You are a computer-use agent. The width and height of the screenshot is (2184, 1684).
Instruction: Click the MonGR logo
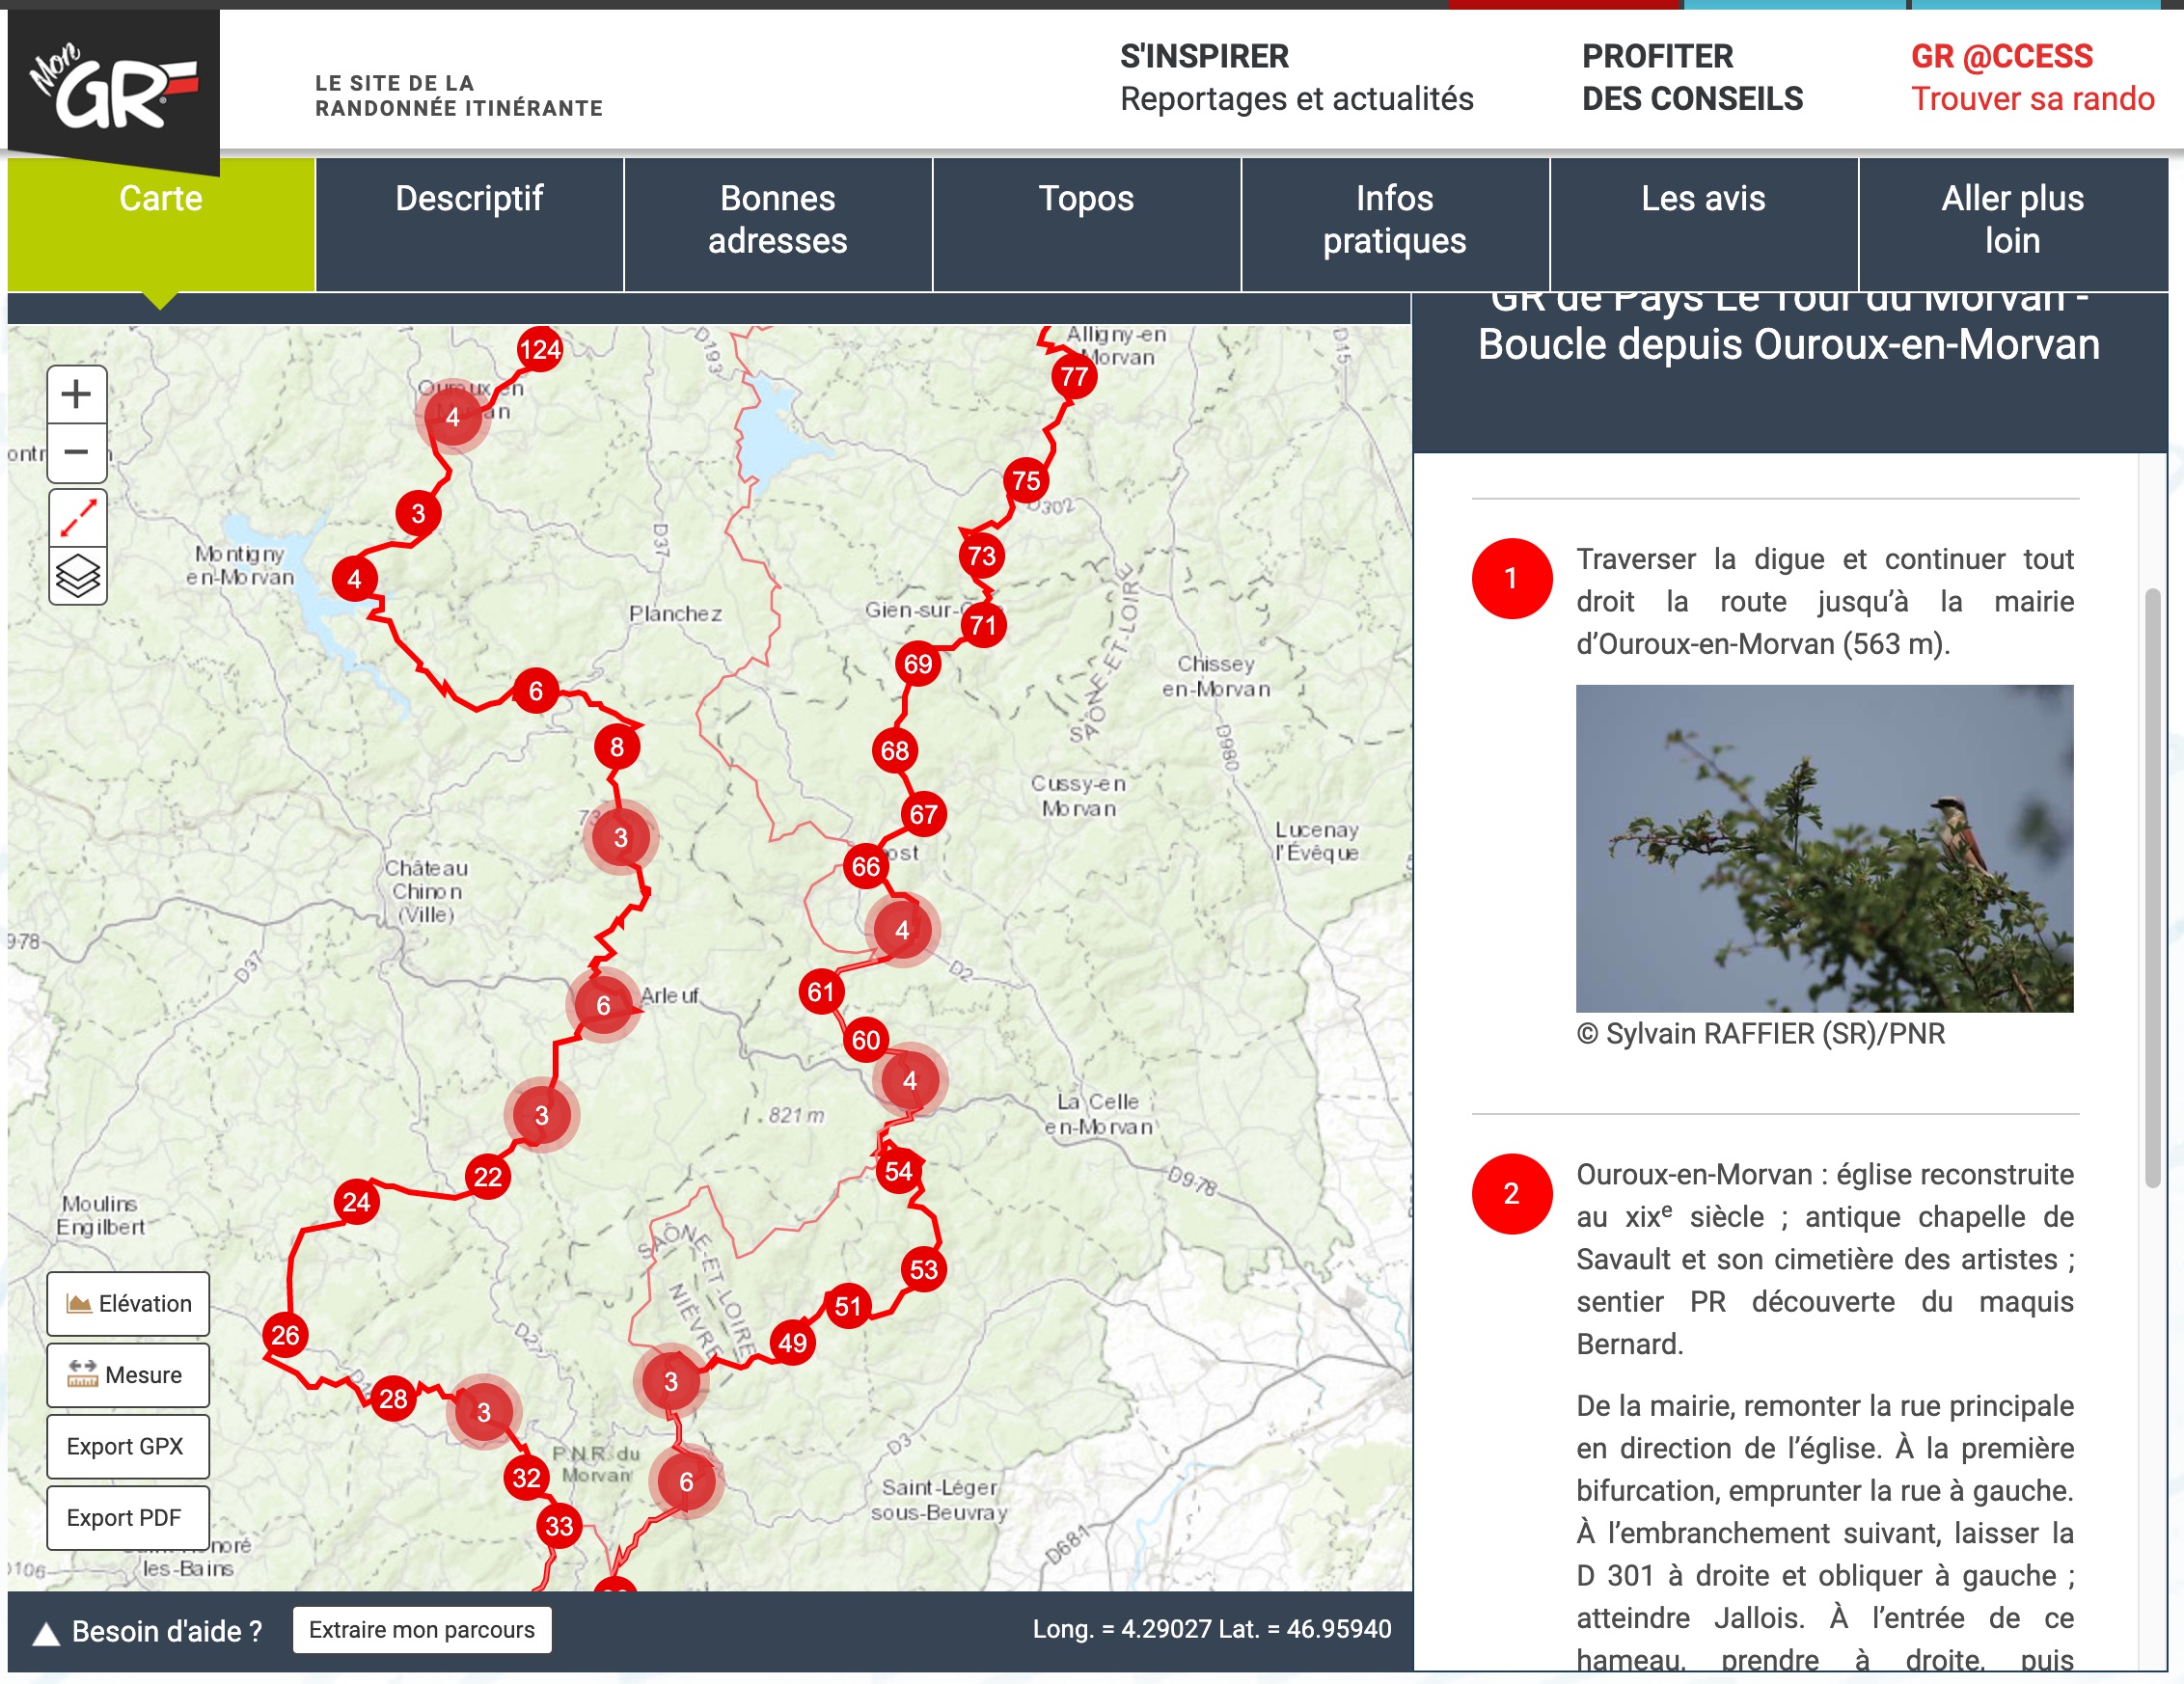click(x=113, y=86)
